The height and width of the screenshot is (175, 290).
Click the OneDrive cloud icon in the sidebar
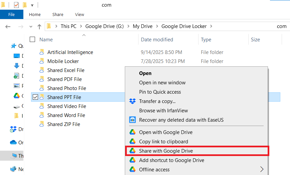coord(13,142)
